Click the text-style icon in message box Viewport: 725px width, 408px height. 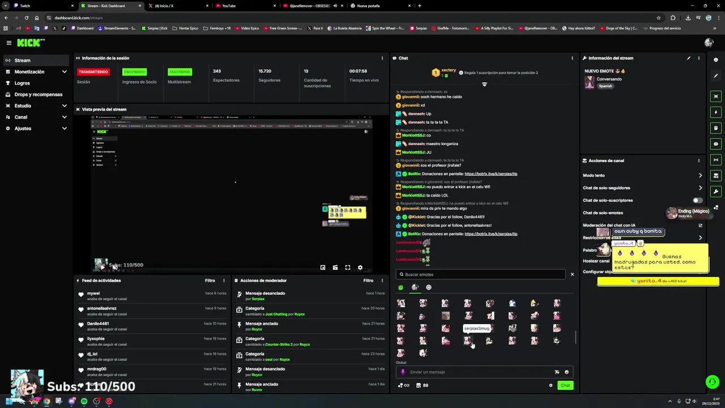tap(557, 372)
